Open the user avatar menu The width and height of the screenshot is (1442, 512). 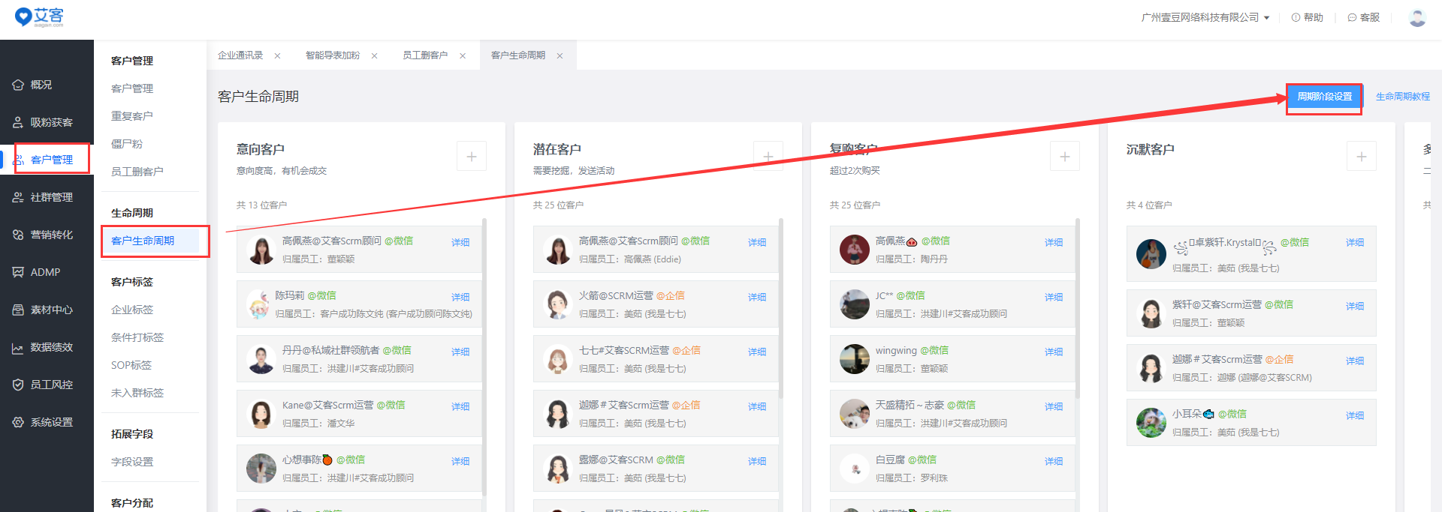pos(1417,17)
